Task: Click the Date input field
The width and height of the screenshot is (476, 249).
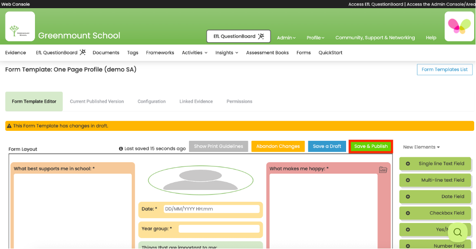Action: point(212,209)
